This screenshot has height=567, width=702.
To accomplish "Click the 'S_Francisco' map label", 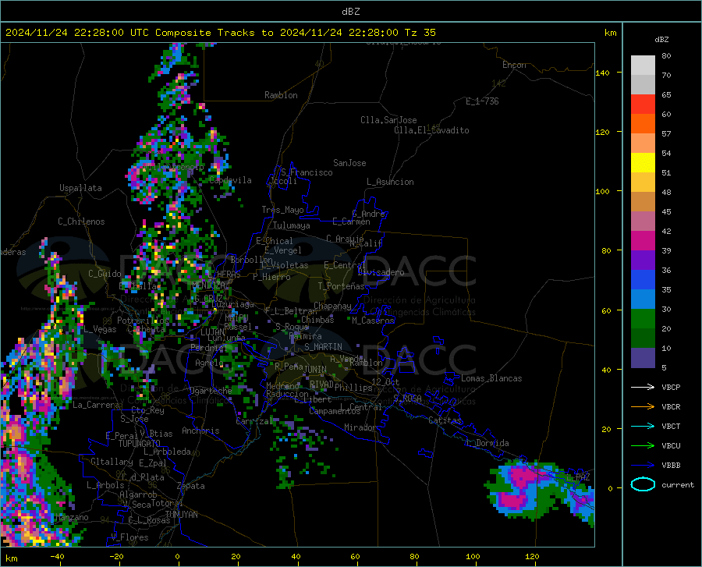I will (307, 172).
